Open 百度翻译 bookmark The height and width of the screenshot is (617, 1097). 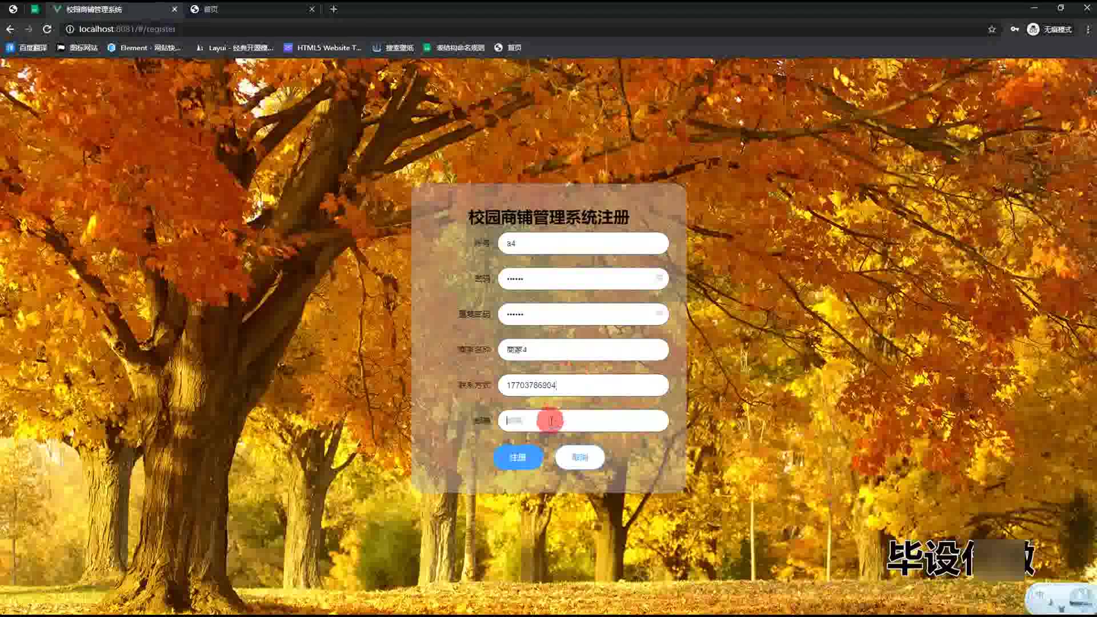pos(26,47)
